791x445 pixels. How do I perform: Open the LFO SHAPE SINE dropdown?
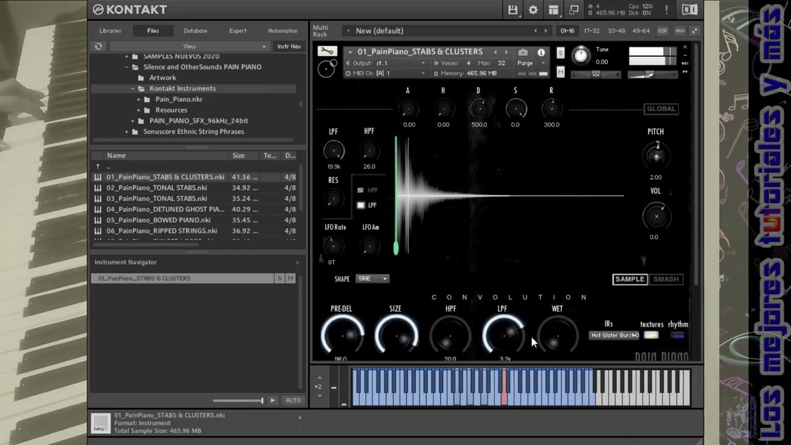click(x=372, y=279)
